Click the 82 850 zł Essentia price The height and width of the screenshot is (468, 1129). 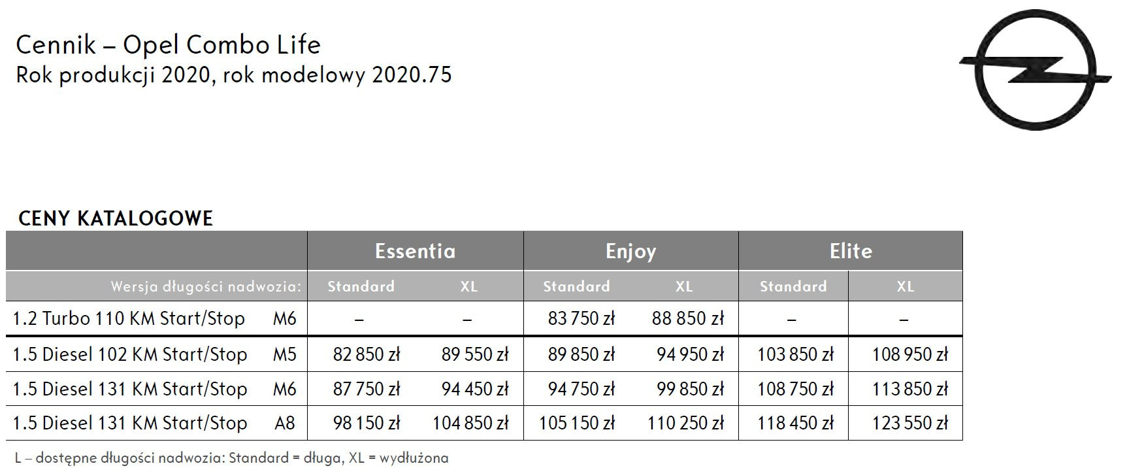(366, 354)
